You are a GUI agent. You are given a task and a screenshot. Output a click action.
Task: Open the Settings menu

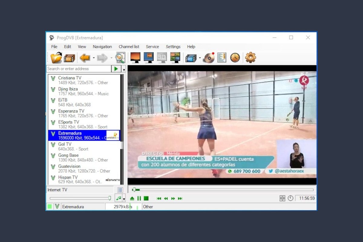(173, 47)
